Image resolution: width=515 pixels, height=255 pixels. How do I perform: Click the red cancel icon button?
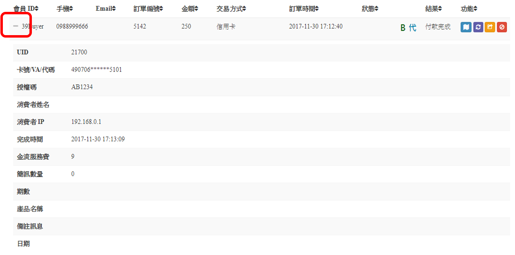click(x=502, y=27)
